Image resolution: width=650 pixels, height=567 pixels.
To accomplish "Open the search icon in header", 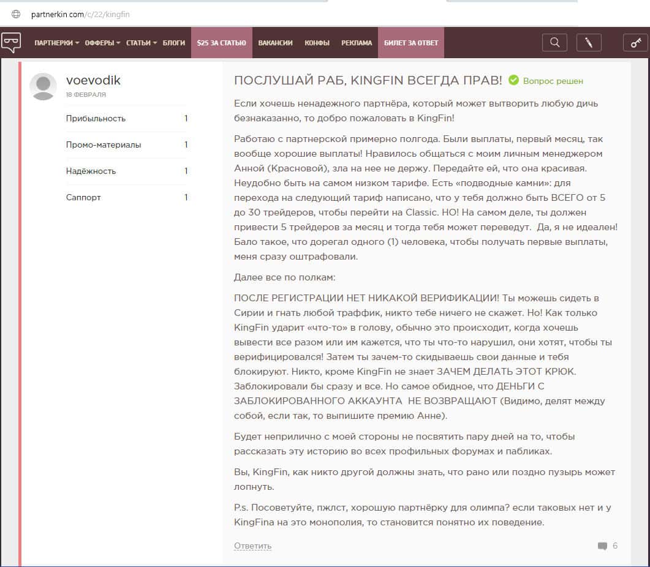I will point(554,42).
